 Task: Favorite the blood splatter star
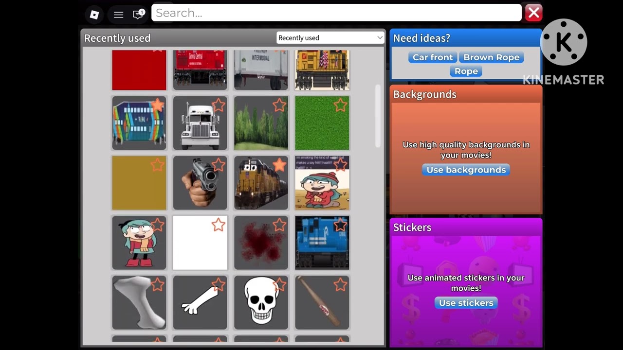tap(279, 225)
